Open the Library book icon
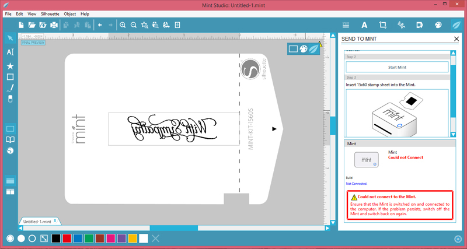The width and height of the screenshot is (467, 249). (x=10, y=140)
